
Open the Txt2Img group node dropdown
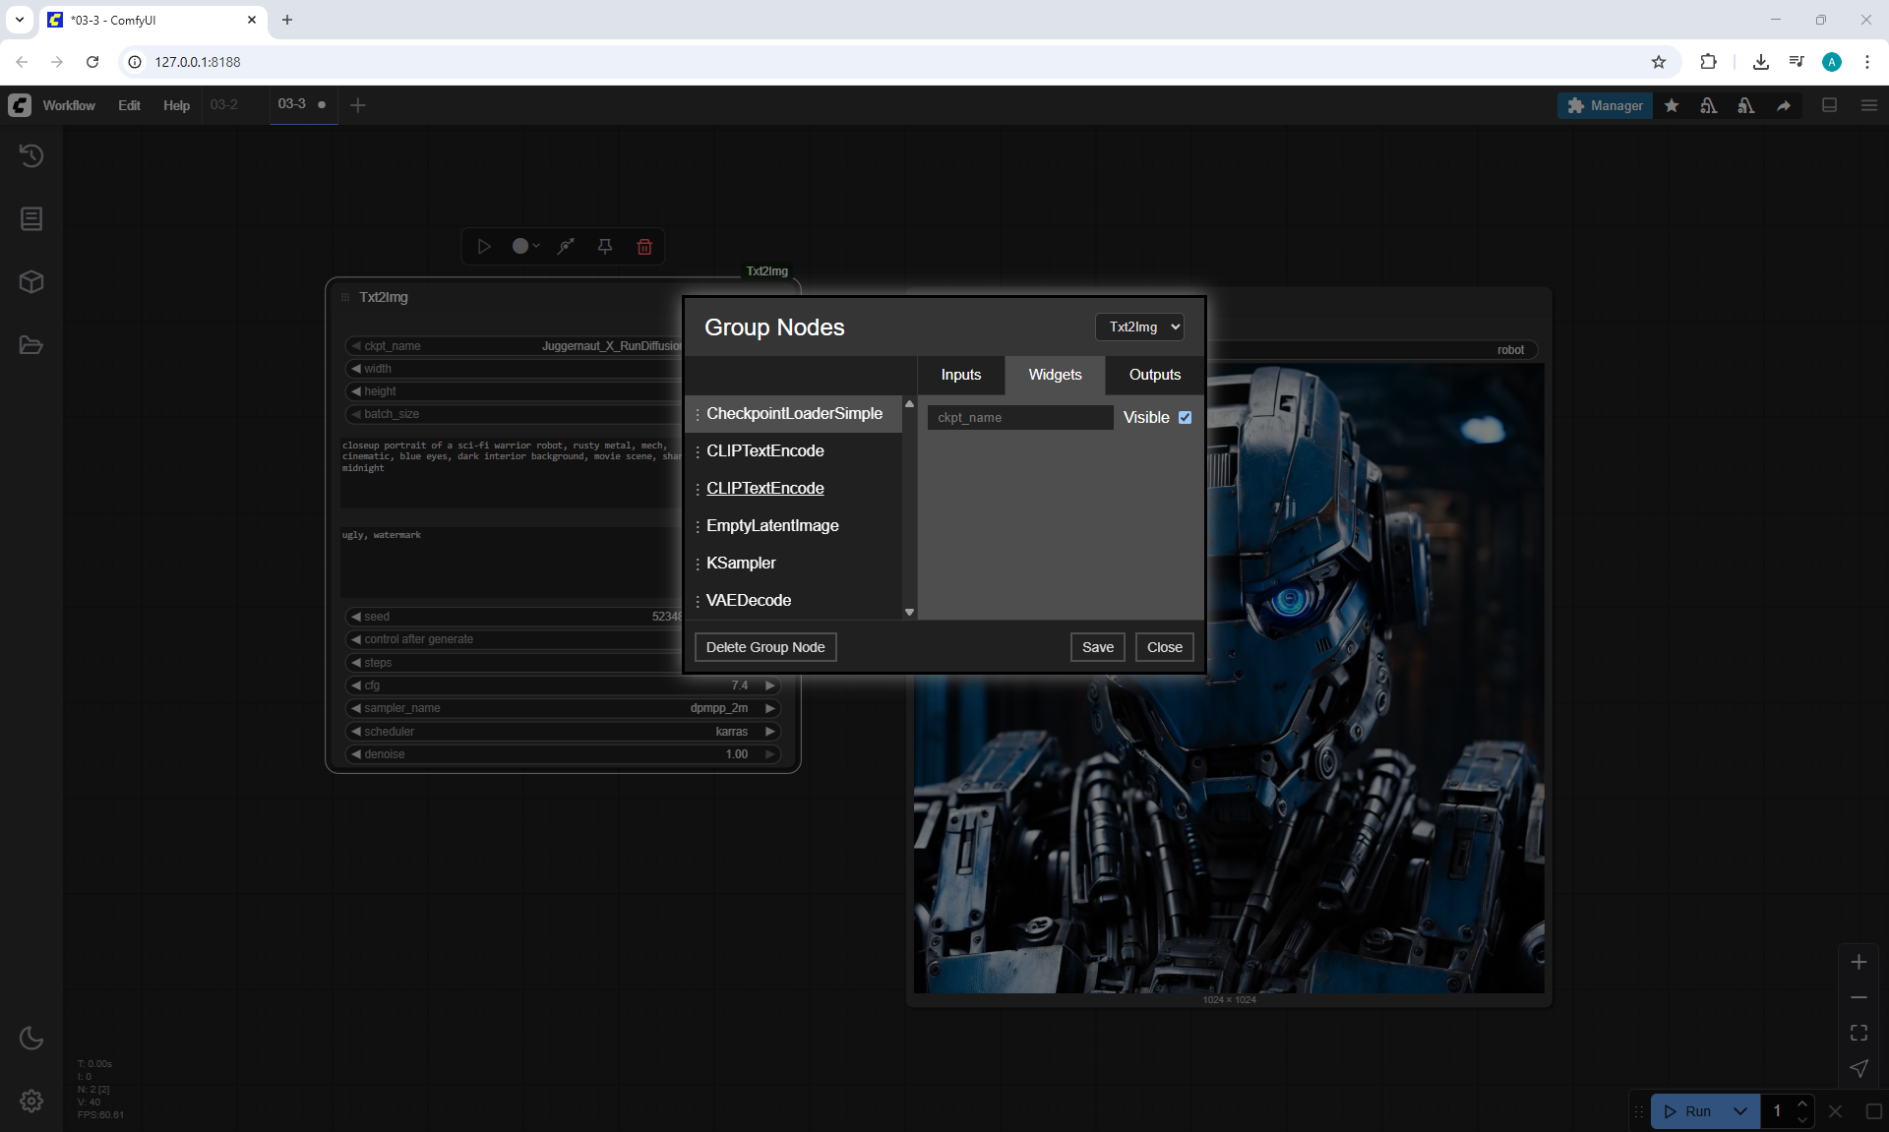(1139, 328)
